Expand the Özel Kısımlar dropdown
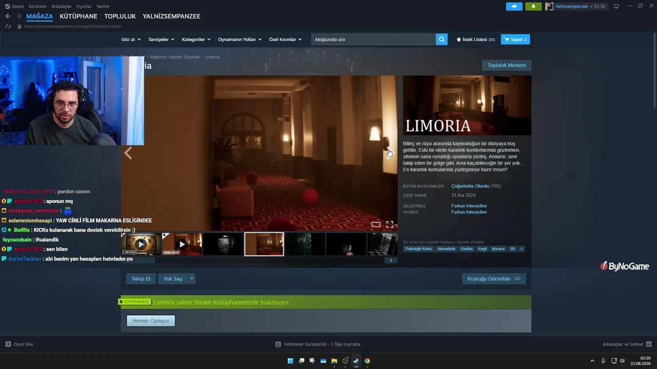The height and width of the screenshot is (369, 657). pyautogui.click(x=285, y=39)
